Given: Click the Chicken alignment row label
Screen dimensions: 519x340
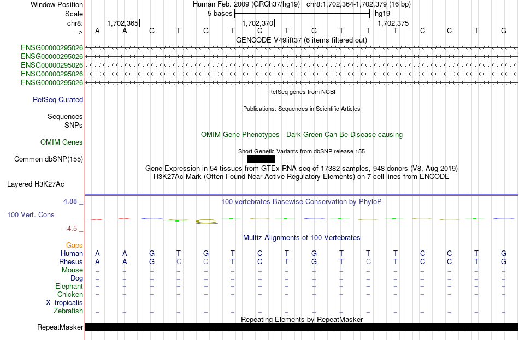Looking at the screenshot, I should coord(70,295).
